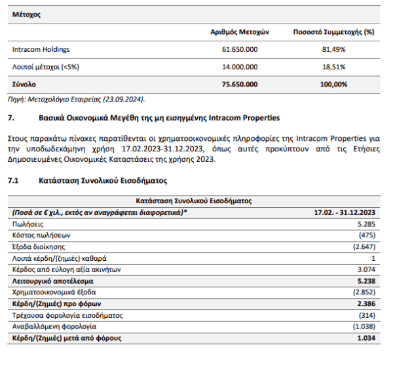Click the period header '17.02. - 31.12.2023'

(x=345, y=212)
